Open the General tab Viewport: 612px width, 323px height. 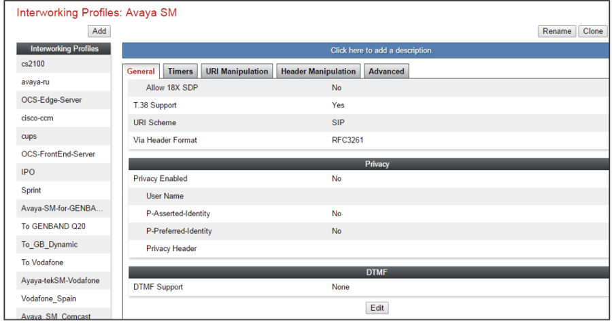(141, 71)
